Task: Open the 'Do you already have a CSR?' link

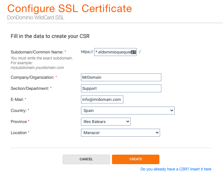Action: click(176, 169)
